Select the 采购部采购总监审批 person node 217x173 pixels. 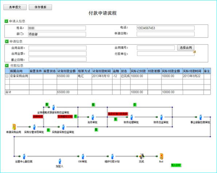[x=63, y=127]
